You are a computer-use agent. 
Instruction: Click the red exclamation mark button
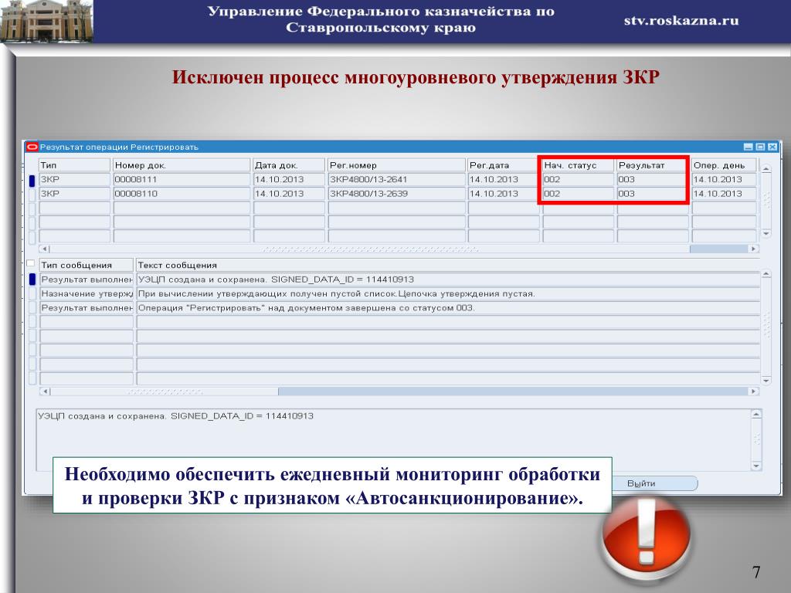(x=647, y=537)
